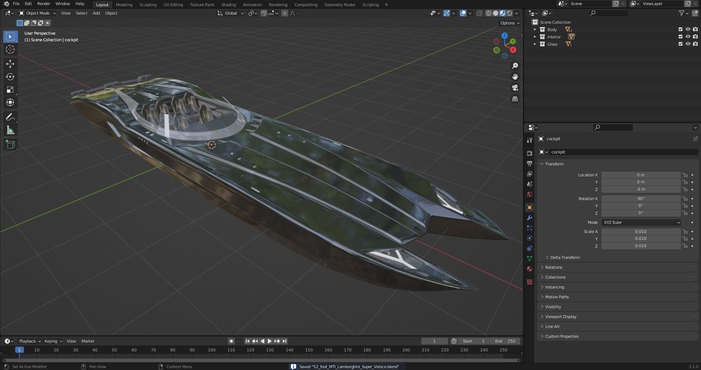The image size is (701, 370).
Task: Select the Move tool
Action: pyautogui.click(x=10, y=64)
